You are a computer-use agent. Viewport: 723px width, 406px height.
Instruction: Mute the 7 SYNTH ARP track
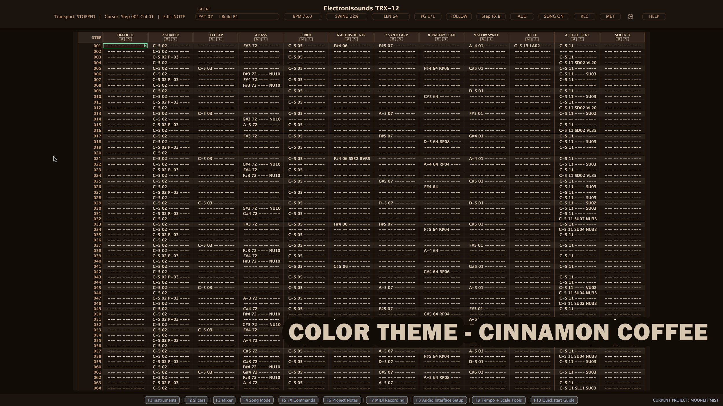[x=393, y=39]
